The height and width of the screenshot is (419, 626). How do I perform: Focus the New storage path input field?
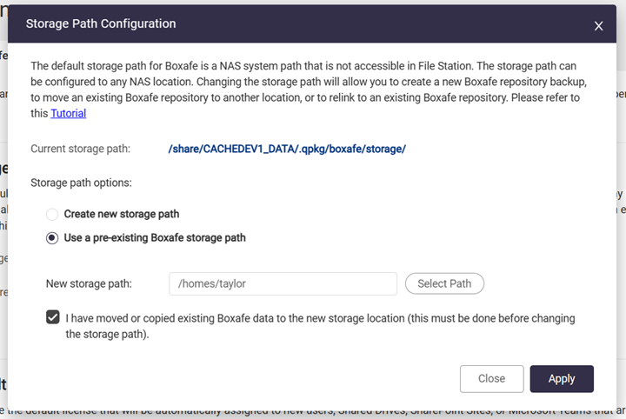283,283
